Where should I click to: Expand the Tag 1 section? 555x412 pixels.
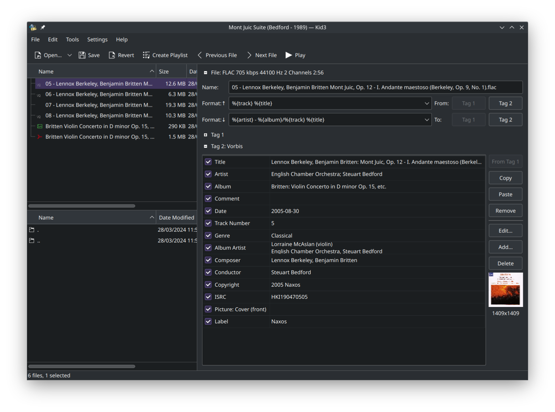pyautogui.click(x=206, y=134)
